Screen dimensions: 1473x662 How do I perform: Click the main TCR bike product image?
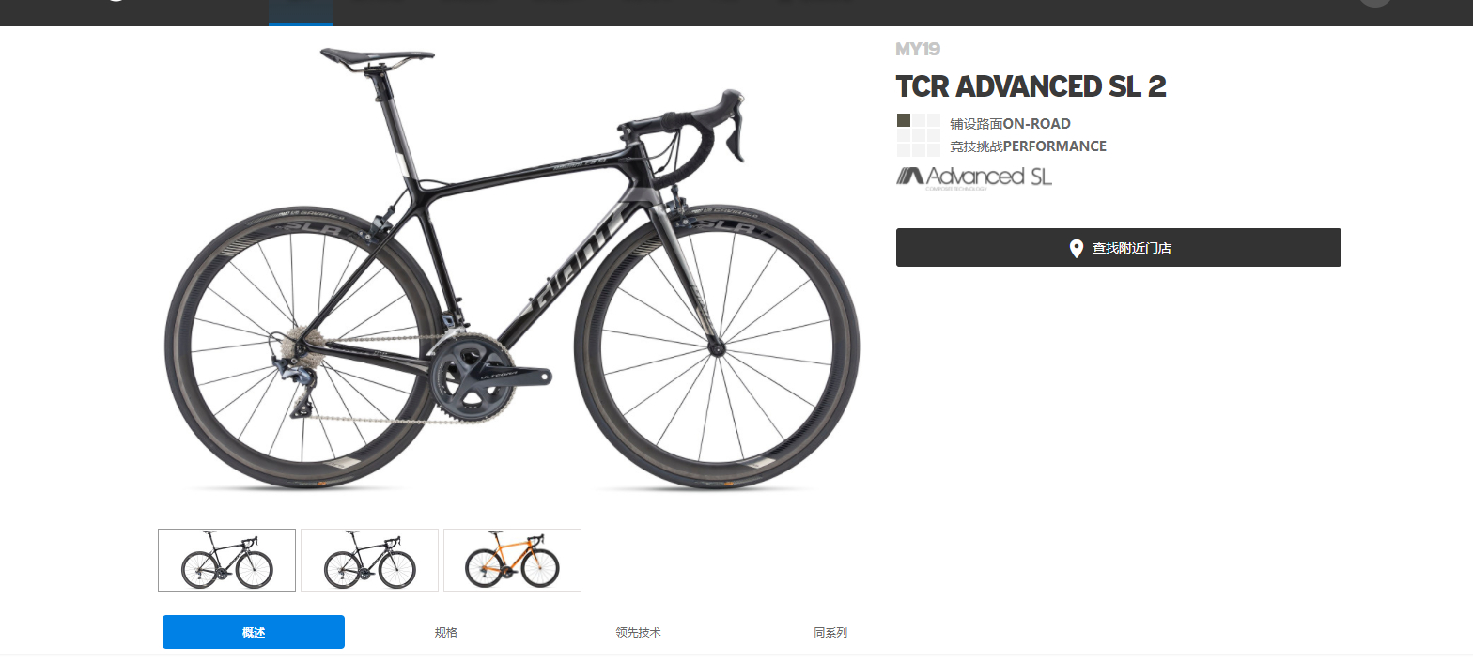pyautogui.click(x=512, y=268)
